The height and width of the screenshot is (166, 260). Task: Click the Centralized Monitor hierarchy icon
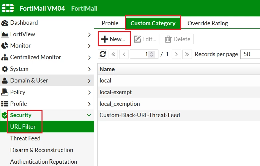pos(5,57)
